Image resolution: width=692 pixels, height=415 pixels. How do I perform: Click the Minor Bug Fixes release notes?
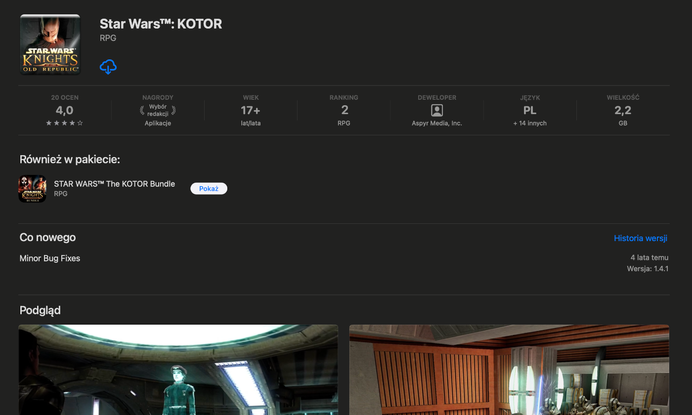click(50, 258)
